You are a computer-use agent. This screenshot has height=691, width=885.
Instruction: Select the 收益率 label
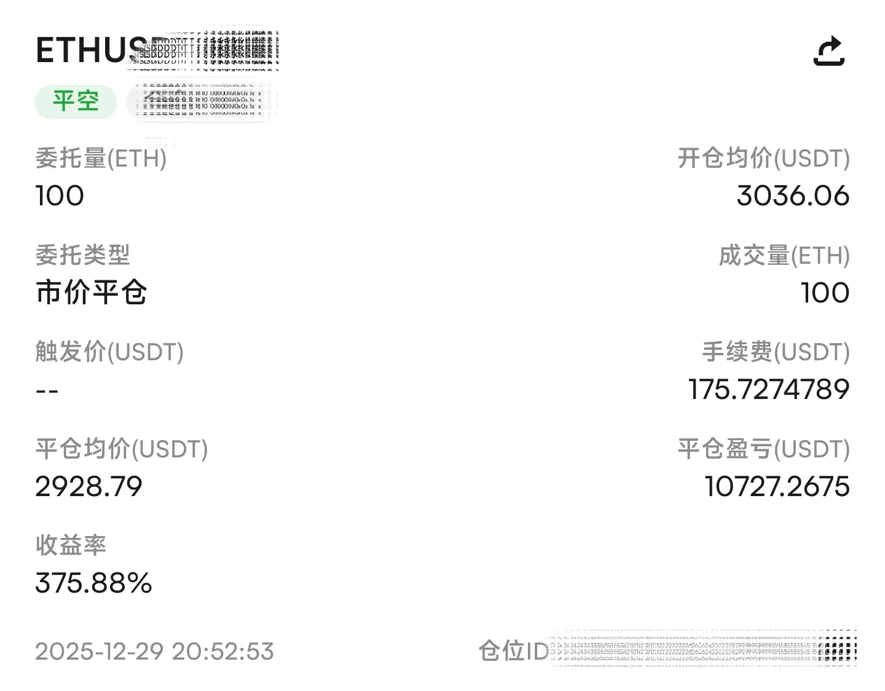70,545
